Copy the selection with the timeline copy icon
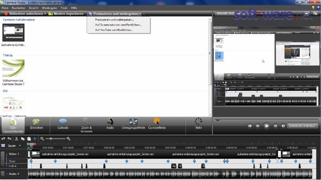 [x=23, y=139]
